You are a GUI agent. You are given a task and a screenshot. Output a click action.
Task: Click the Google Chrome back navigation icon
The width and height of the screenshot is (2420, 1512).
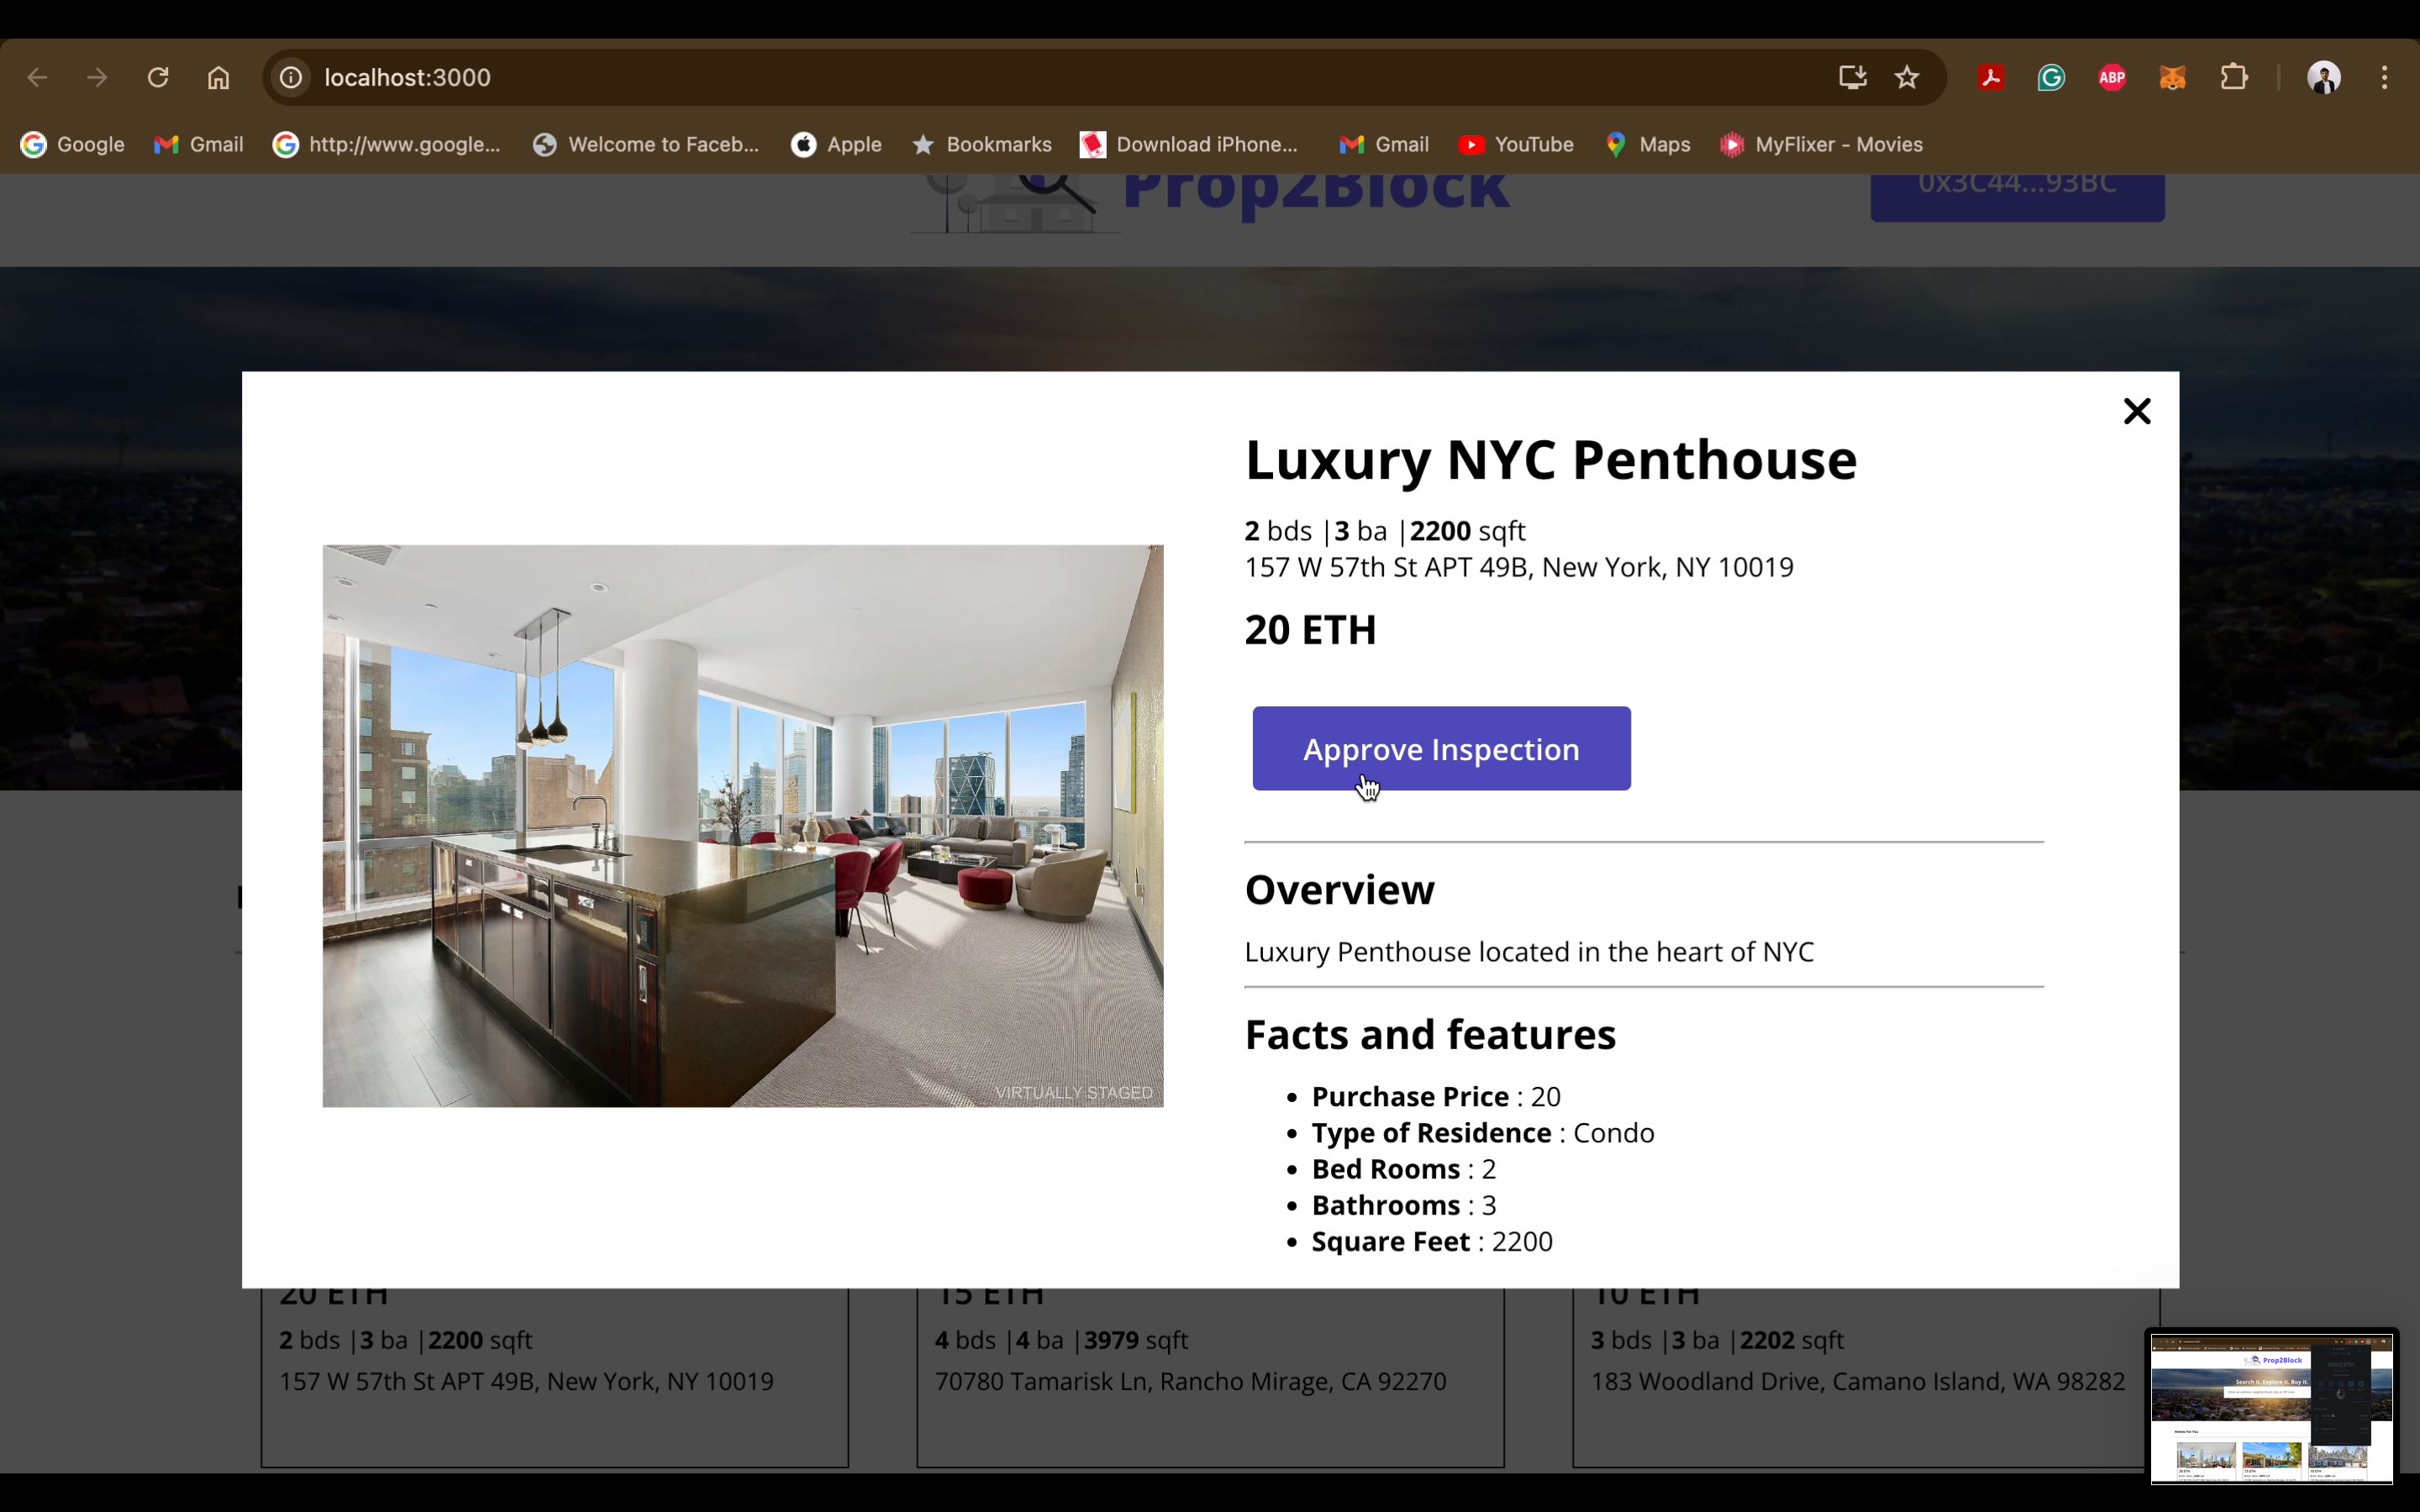click(x=39, y=76)
